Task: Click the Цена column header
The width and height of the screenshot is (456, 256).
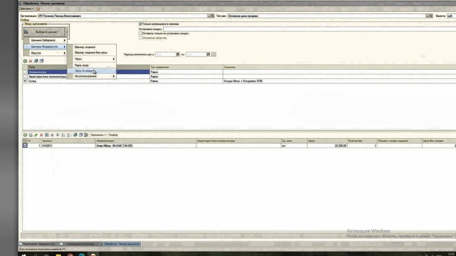Action: point(327,141)
